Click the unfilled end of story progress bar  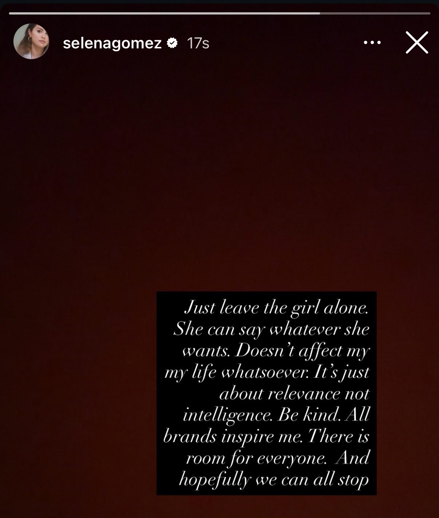pos(375,13)
